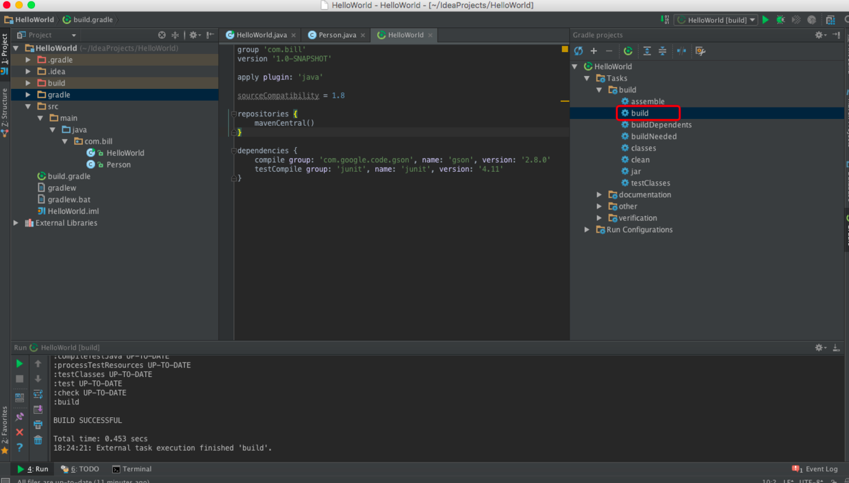Clear all output with the trash icon

tap(38, 440)
